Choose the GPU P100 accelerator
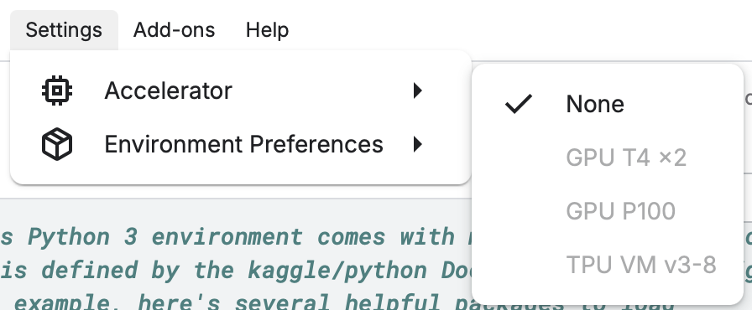The width and height of the screenshot is (752, 310). pyautogui.click(x=608, y=211)
